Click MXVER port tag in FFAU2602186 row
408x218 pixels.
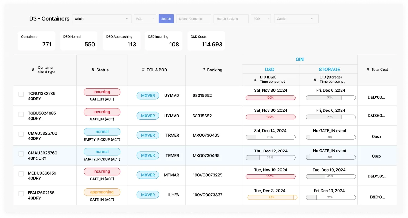(148, 195)
